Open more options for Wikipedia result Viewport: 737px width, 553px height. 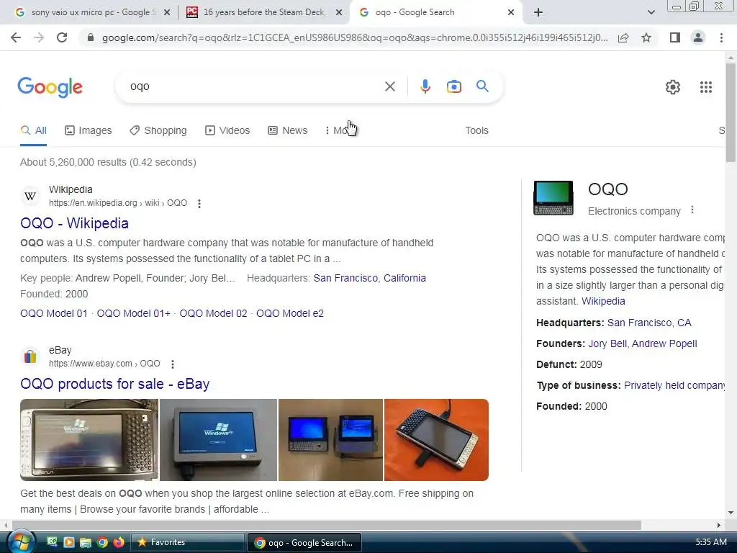point(199,204)
